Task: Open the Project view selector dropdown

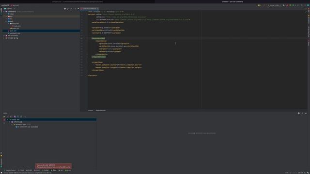Action: (x=9, y=9)
